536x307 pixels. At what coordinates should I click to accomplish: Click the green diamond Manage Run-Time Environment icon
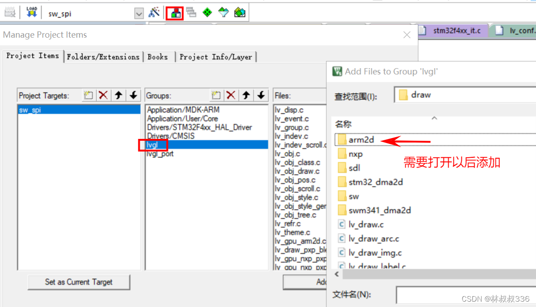coord(207,13)
